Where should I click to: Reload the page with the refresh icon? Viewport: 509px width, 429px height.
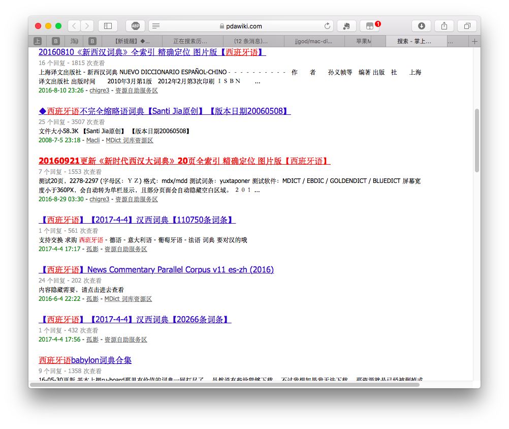328,26
